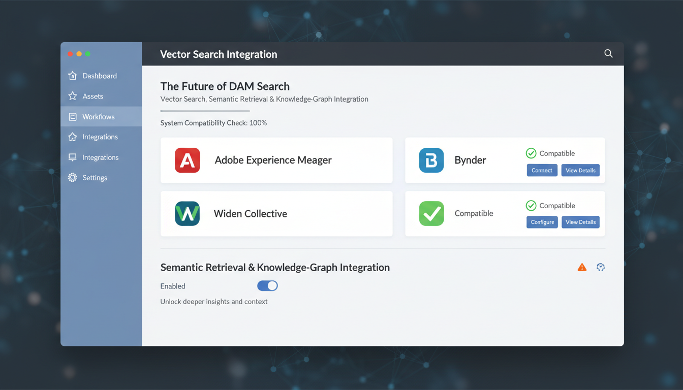Click the System Compatibility Check progress bar
This screenshot has height=390, width=683.
[x=205, y=111]
